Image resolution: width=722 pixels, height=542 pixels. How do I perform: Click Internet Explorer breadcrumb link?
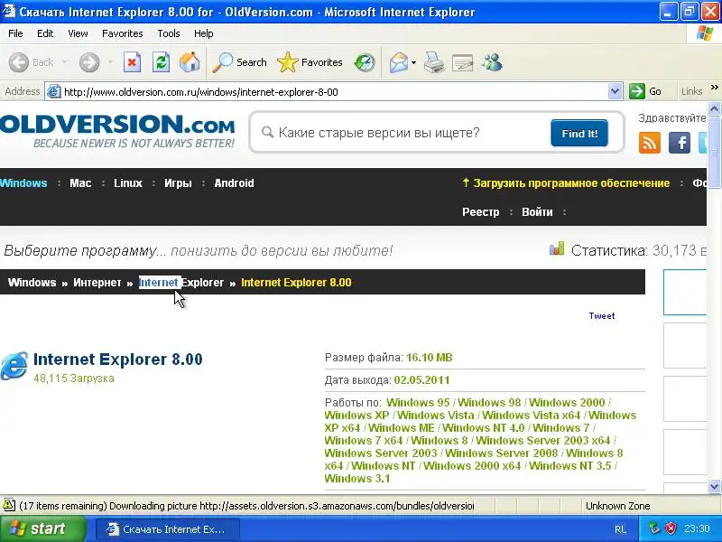tap(181, 283)
